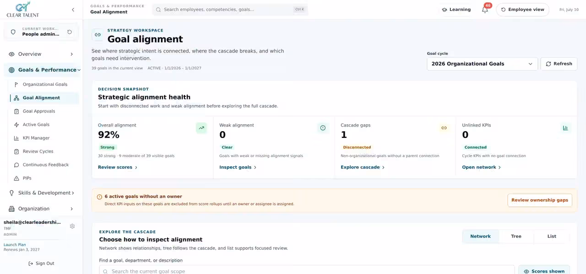Switch to Employee view
586x274 pixels.
tap(522, 10)
